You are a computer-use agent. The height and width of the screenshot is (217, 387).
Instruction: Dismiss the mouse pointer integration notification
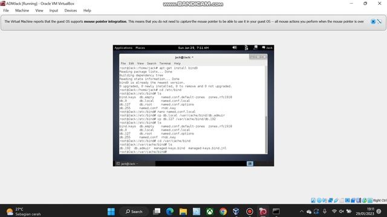pos(373,22)
